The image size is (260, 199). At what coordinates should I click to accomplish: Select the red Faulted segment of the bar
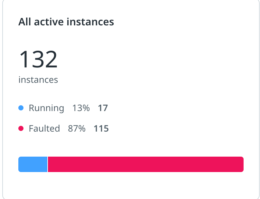[x=146, y=164]
